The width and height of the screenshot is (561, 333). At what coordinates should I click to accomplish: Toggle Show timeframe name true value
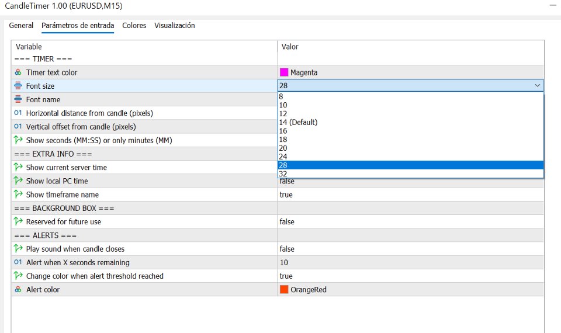tap(286, 195)
